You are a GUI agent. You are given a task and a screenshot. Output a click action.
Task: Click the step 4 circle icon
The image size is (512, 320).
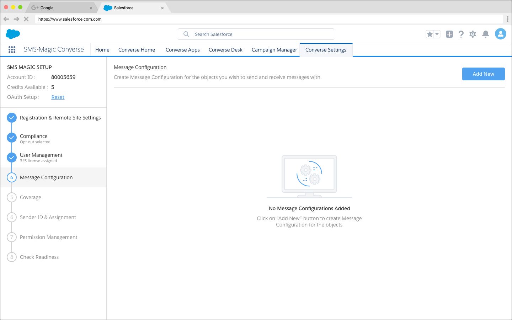tap(12, 177)
